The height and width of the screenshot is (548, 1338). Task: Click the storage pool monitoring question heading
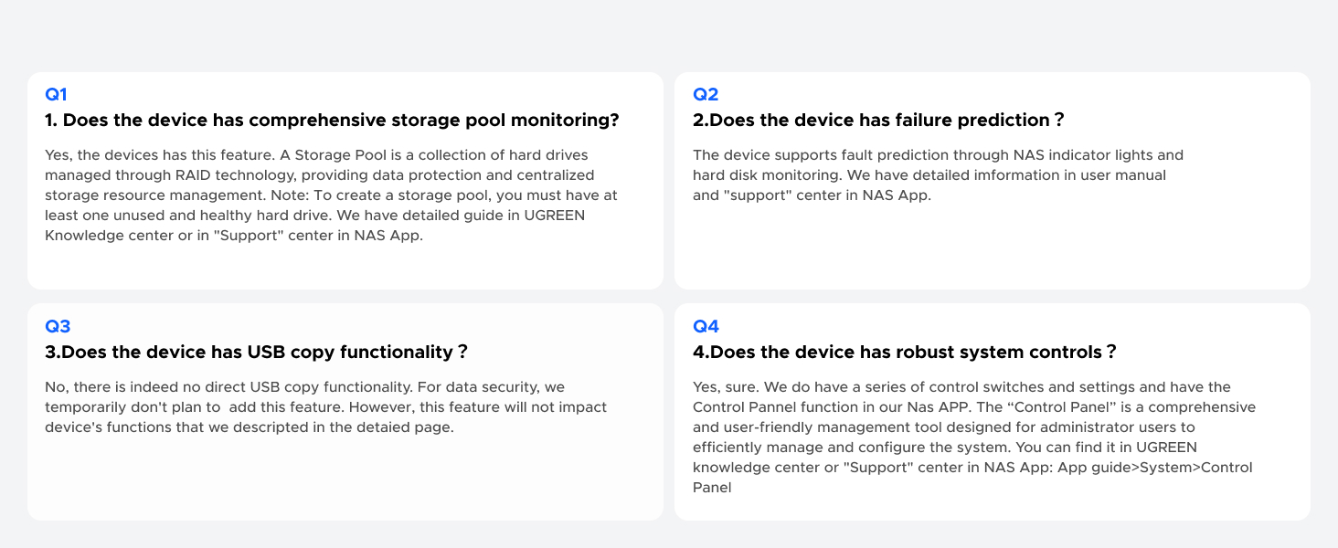click(332, 121)
